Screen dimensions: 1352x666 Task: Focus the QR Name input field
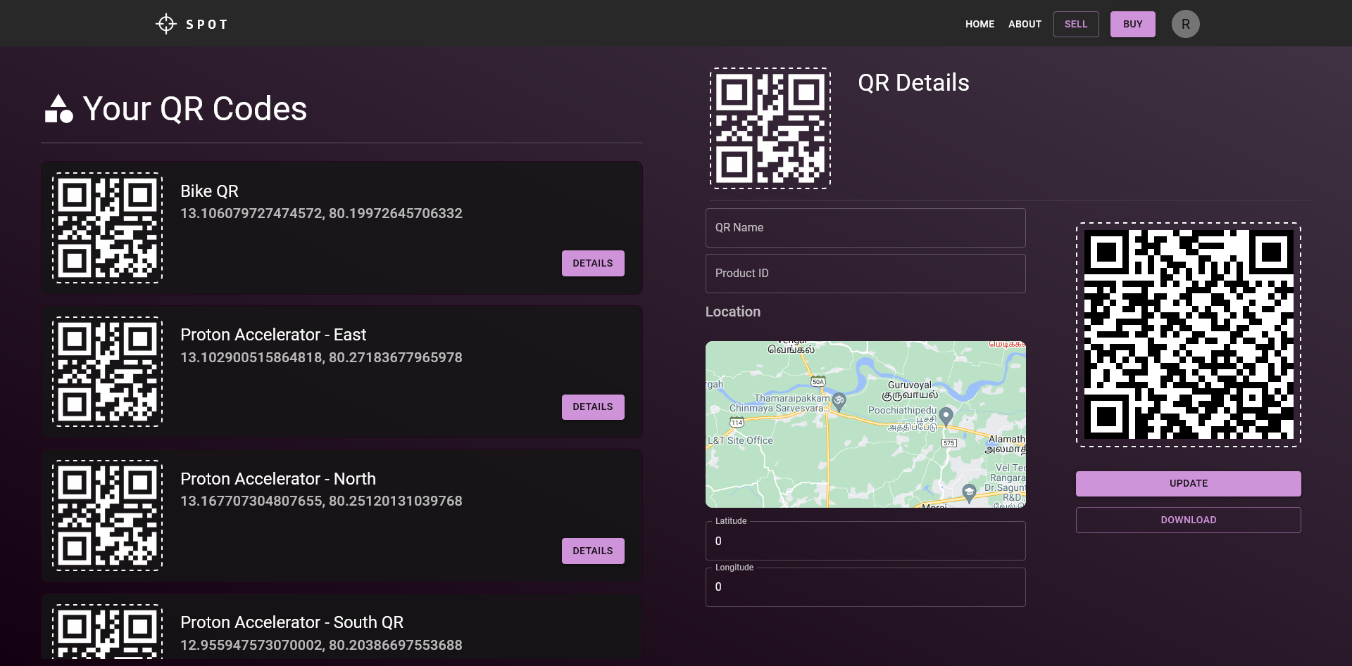(865, 228)
